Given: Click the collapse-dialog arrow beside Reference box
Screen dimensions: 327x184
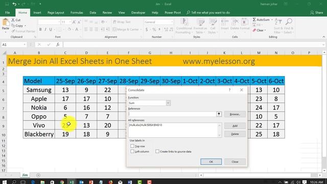Looking at the screenshot, I should point(219,114).
